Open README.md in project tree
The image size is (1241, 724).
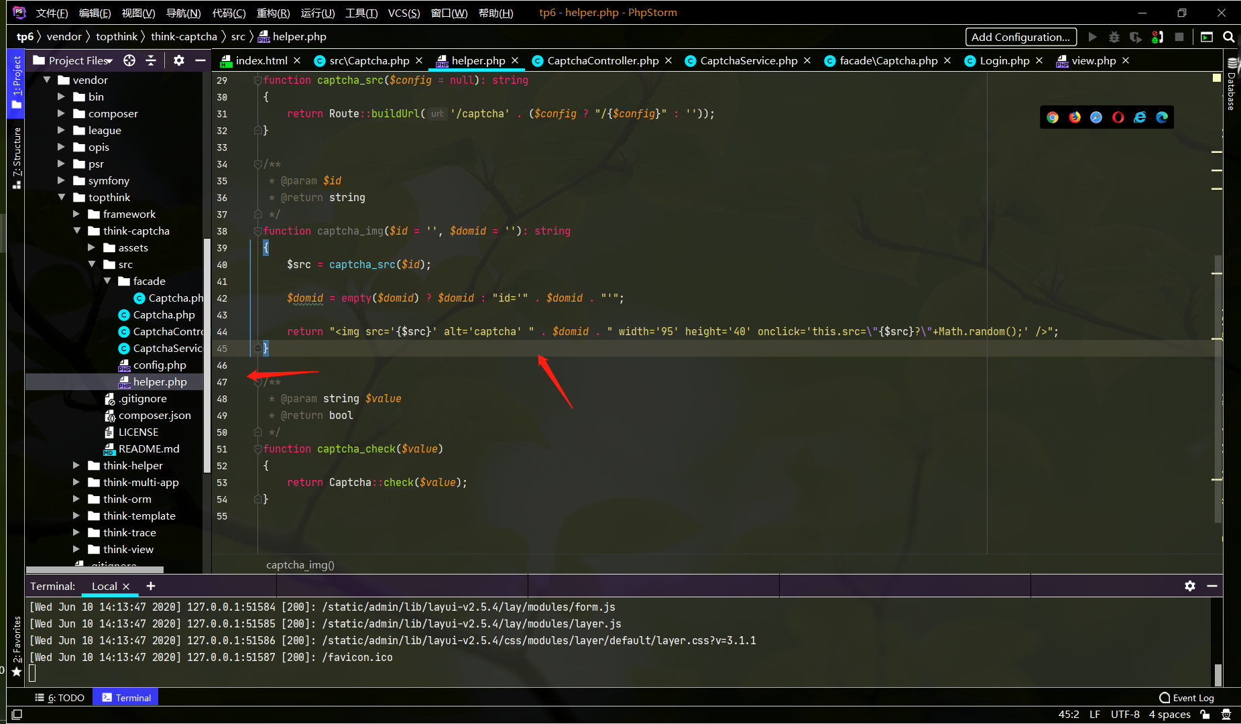(149, 448)
